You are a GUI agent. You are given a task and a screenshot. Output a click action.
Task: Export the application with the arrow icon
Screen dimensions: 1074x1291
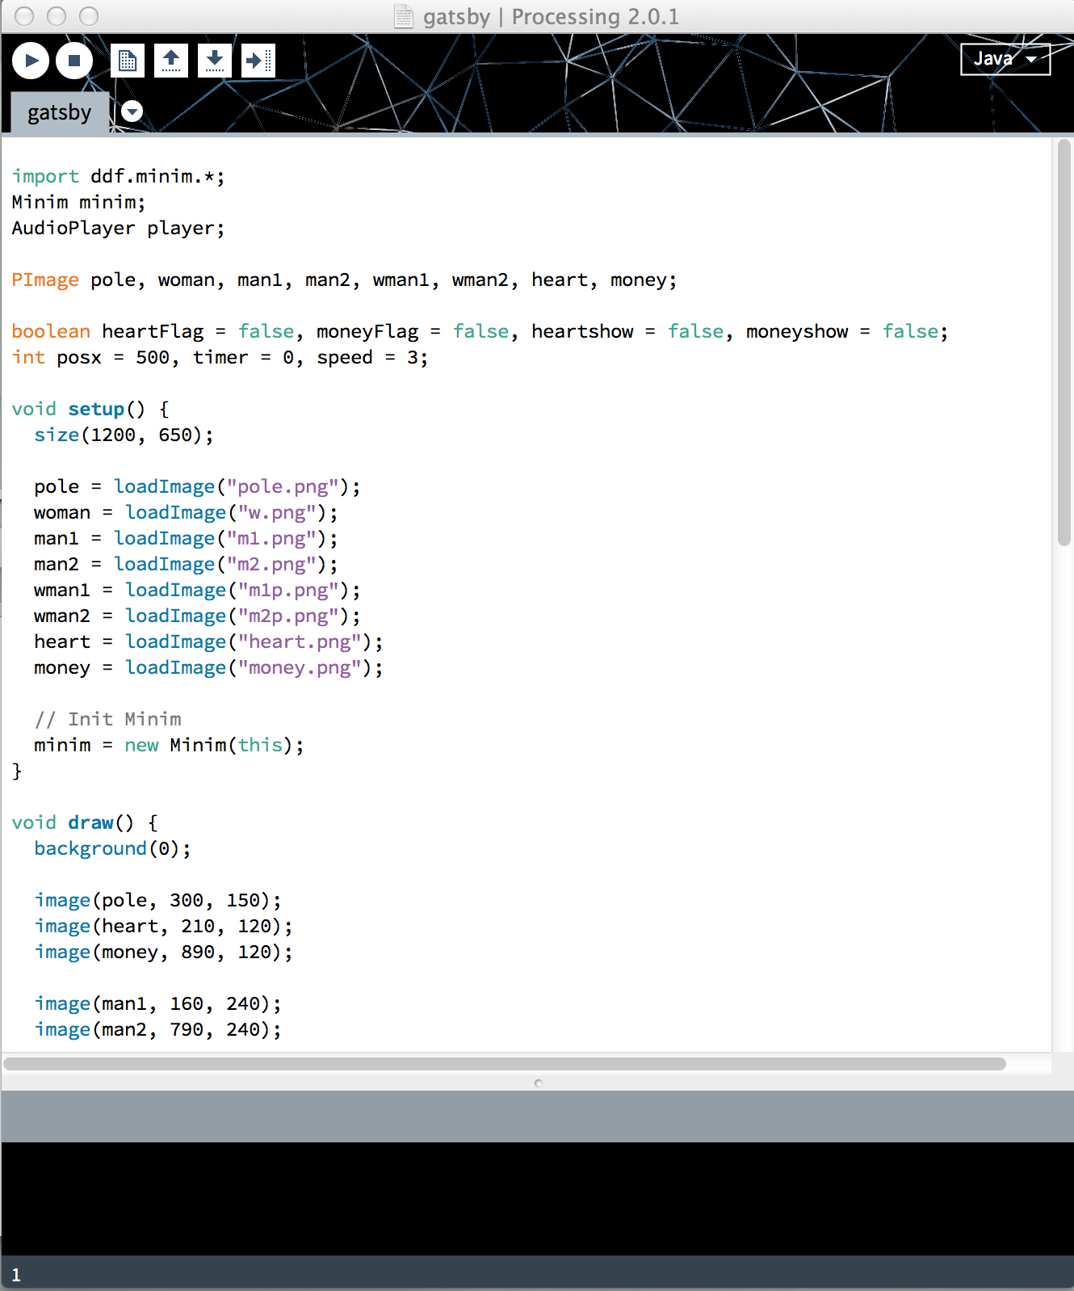coord(258,61)
